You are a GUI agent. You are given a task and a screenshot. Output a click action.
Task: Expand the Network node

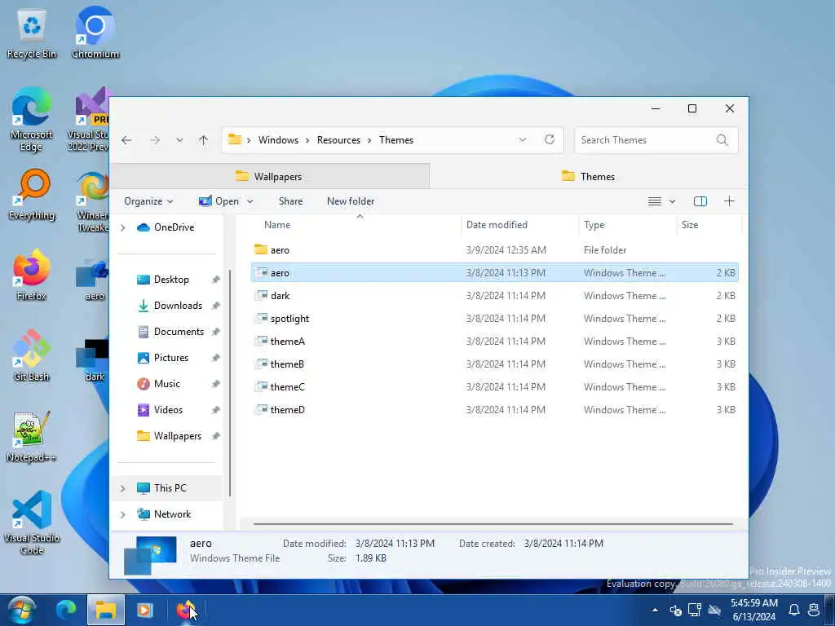pos(123,514)
